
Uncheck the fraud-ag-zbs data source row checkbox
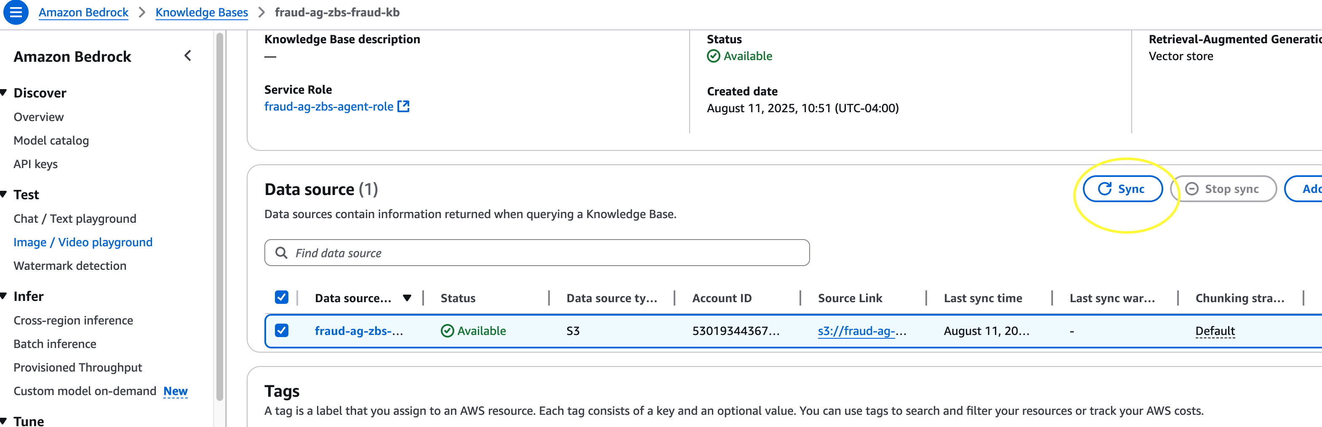point(281,331)
